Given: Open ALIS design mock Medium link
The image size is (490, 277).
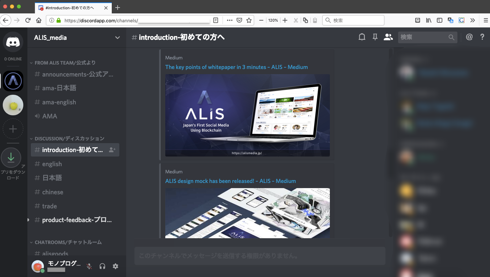Looking at the screenshot, I should 230,181.
